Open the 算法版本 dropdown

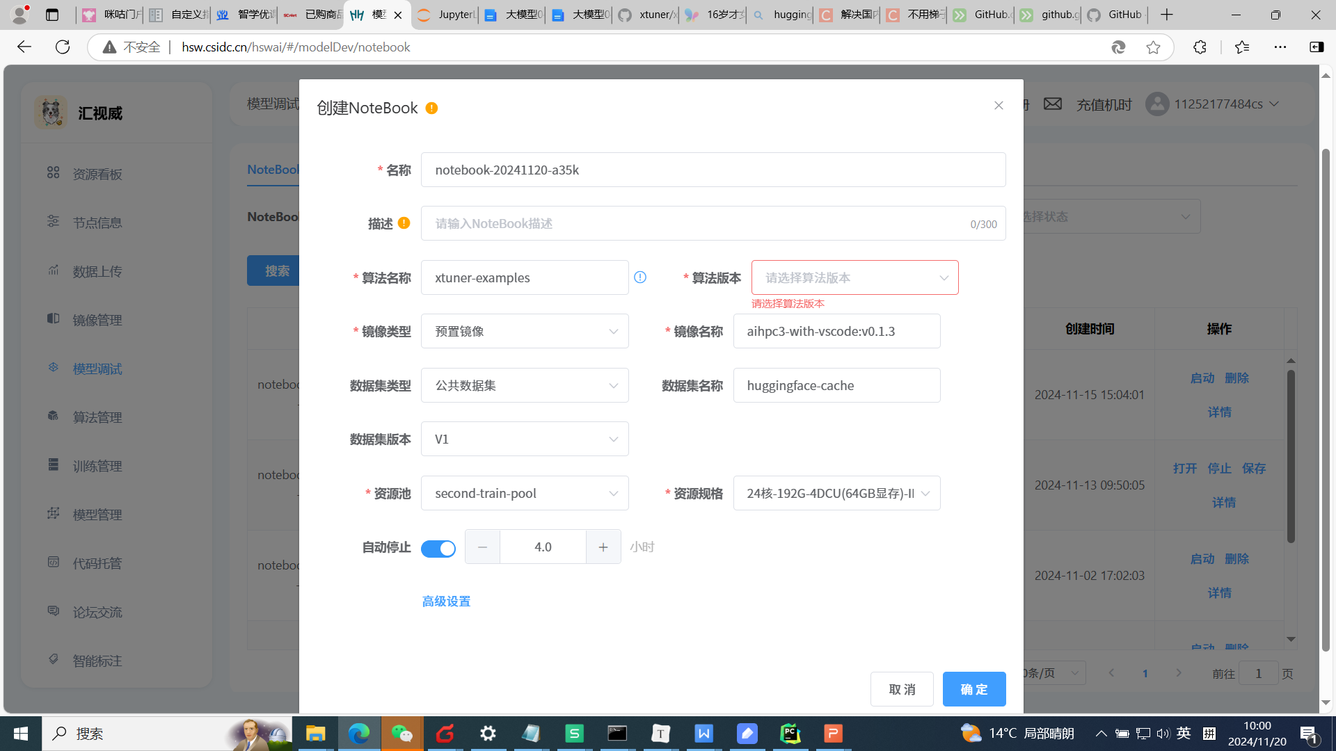coord(854,277)
